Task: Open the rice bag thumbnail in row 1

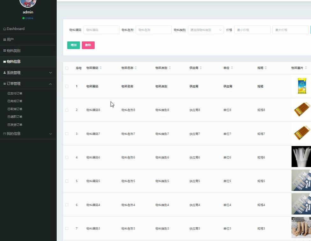Action: [x=302, y=86]
